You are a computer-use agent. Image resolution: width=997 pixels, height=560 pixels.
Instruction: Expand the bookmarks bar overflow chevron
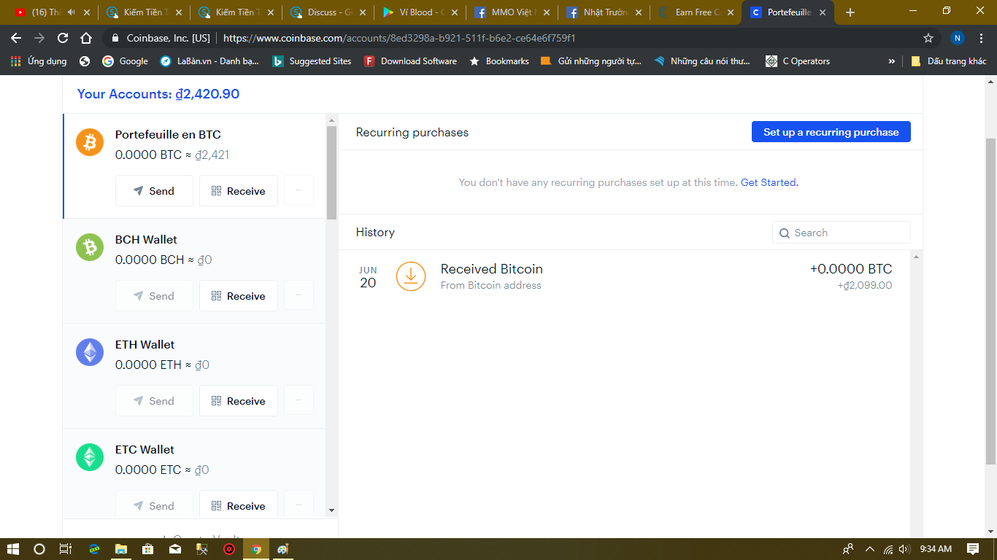click(x=891, y=61)
